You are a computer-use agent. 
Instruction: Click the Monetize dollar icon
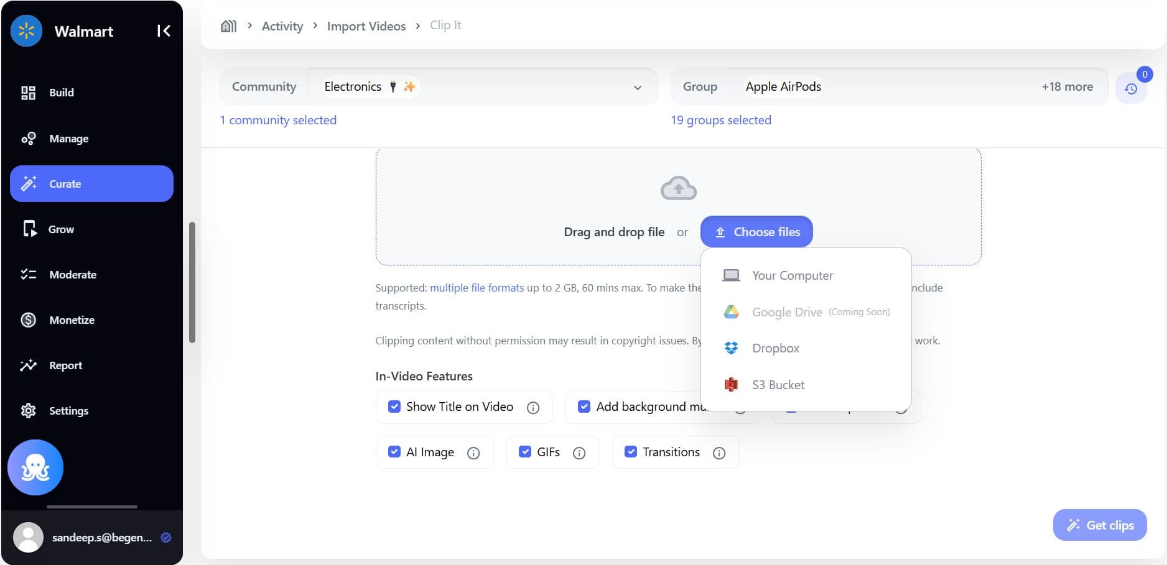[x=28, y=319]
